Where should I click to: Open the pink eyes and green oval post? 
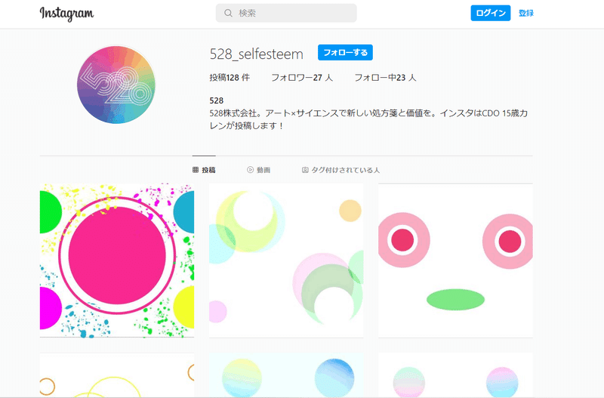pyautogui.click(x=456, y=261)
